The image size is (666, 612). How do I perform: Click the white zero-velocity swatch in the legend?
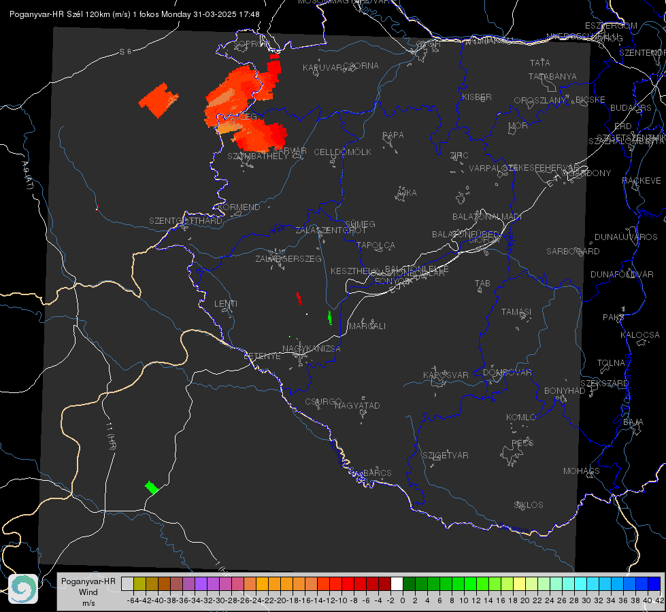click(397, 583)
